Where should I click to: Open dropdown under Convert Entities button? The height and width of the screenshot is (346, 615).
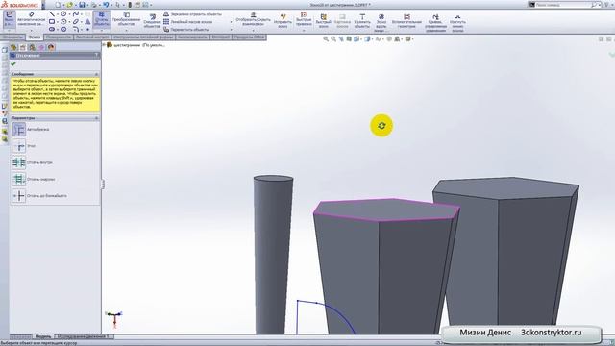126,30
